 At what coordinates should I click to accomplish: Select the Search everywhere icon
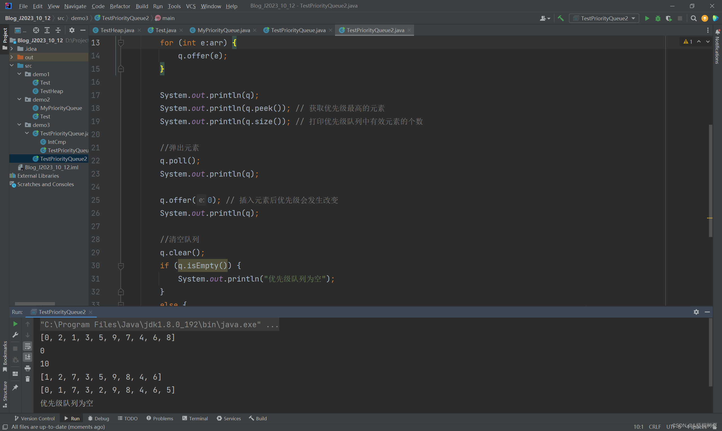[x=693, y=18]
